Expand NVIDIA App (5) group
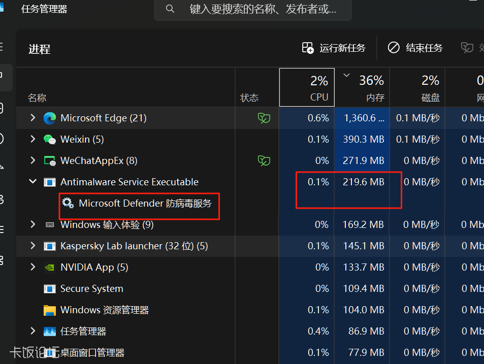 (33, 267)
